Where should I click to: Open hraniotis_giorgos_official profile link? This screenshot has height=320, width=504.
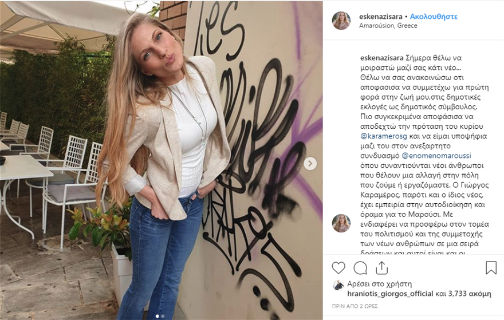[390, 294]
